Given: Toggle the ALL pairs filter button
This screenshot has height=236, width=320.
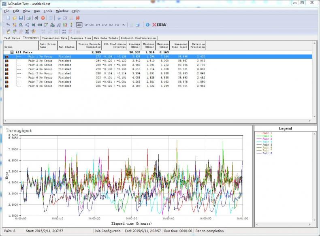Looking at the screenshot, I should click(x=79, y=25).
